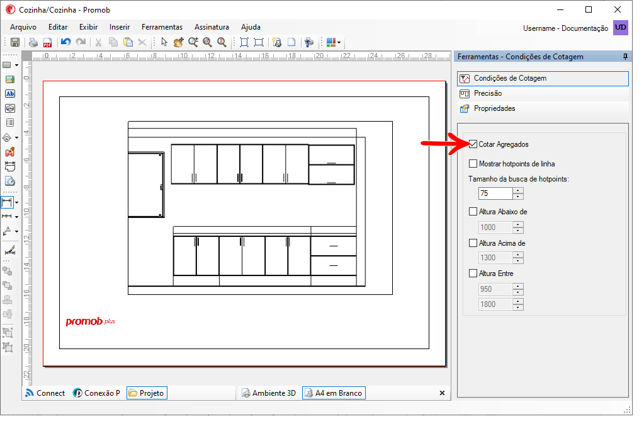
Task: Click the Cut scissors icon
Action: 99,43
